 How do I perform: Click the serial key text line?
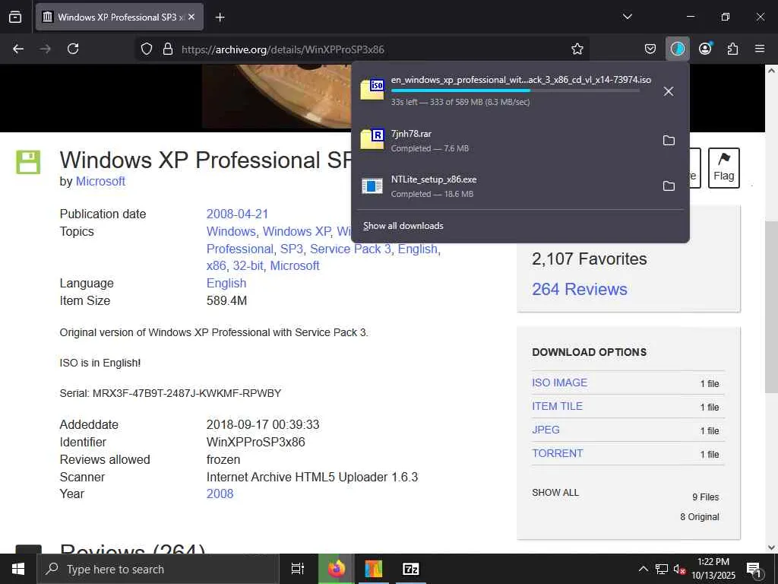170,393
